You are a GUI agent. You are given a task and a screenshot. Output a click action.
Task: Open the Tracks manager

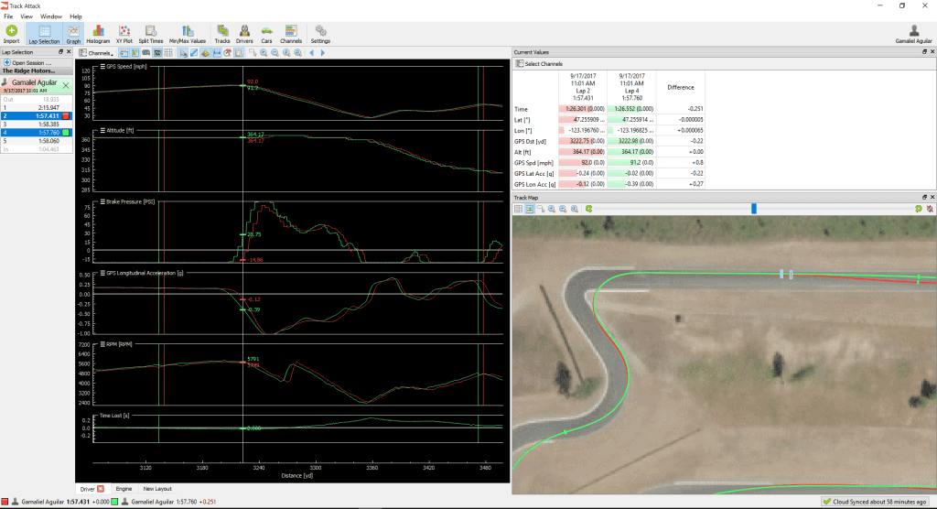pos(222,34)
